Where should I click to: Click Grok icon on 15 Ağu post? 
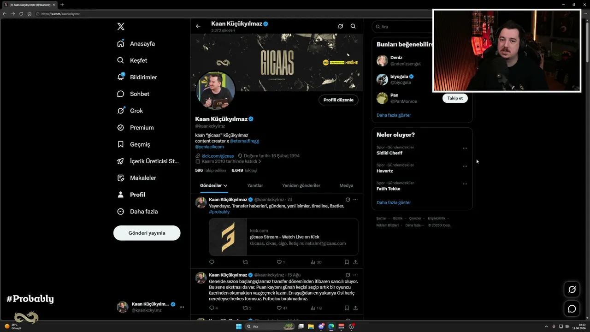(348, 275)
